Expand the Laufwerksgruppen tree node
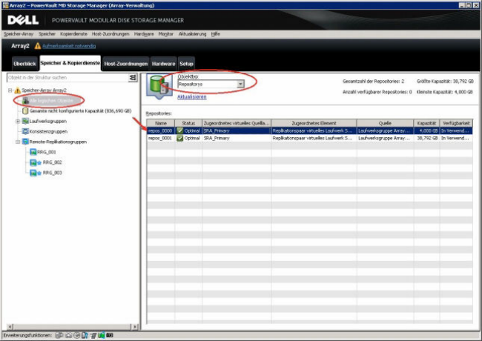 point(18,122)
